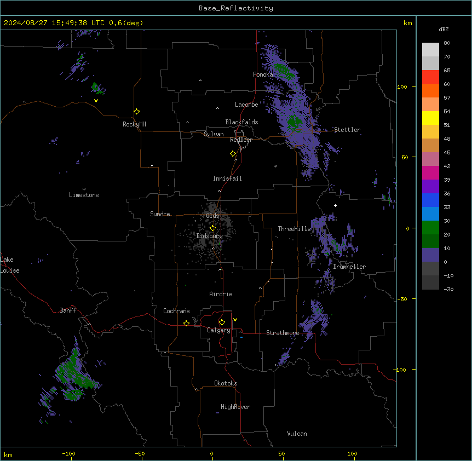Click the Innisfail city label
The width and height of the screenshot is (472, 461).
227,178
